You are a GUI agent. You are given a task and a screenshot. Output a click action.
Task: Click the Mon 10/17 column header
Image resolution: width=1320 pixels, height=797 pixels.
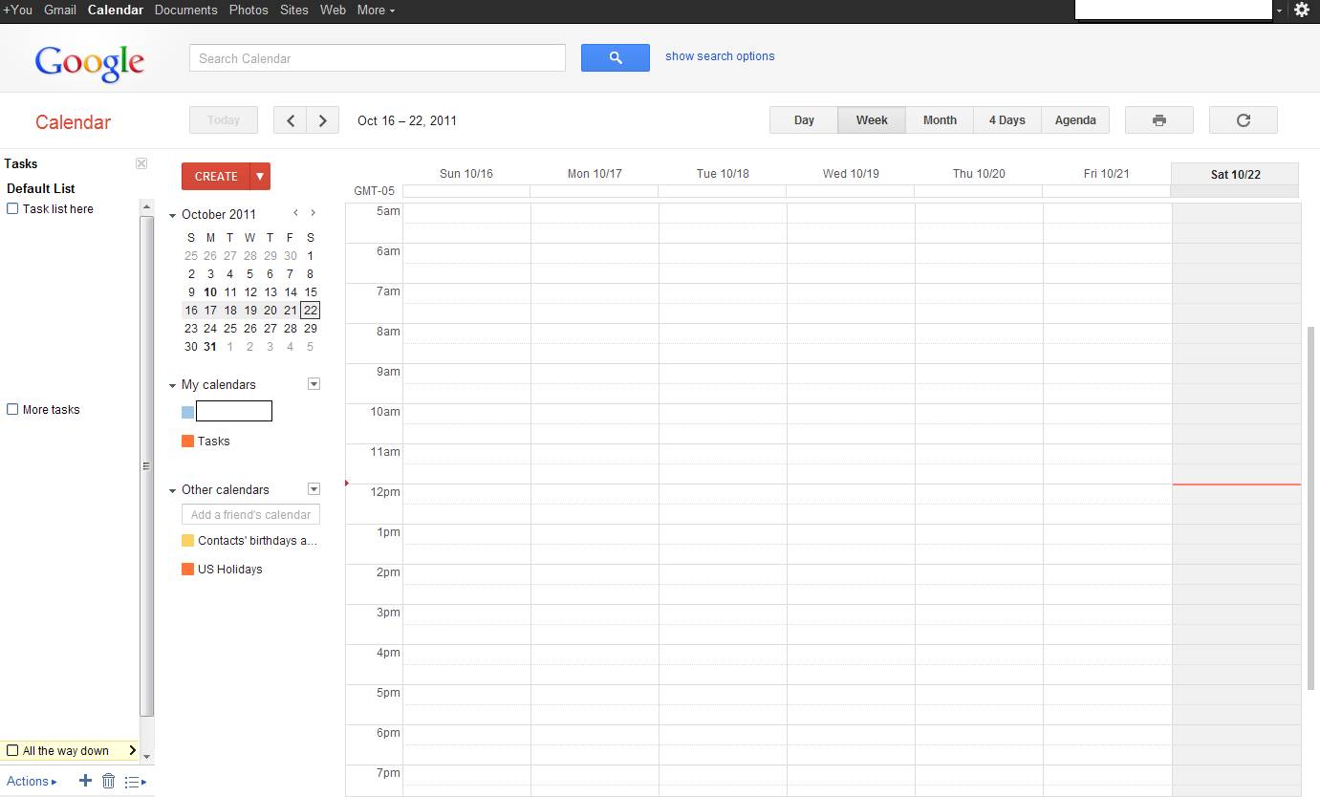coord(595,174)
